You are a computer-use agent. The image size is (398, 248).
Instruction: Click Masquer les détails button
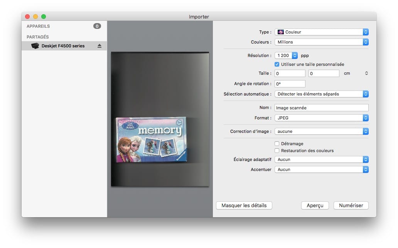tap(244, 205)
